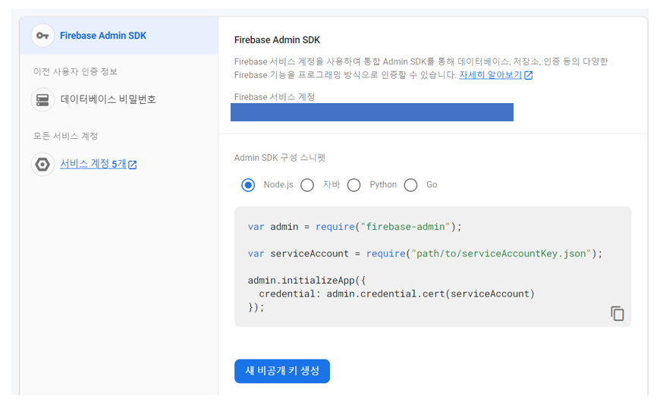Click the 모든 서비스 계정 section label
663x408 pixels.
(65, 136)
